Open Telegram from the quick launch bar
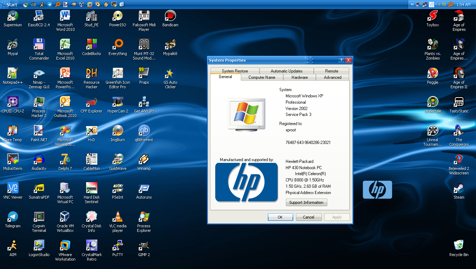Viewport: 476px width, 269px height. 49,5
